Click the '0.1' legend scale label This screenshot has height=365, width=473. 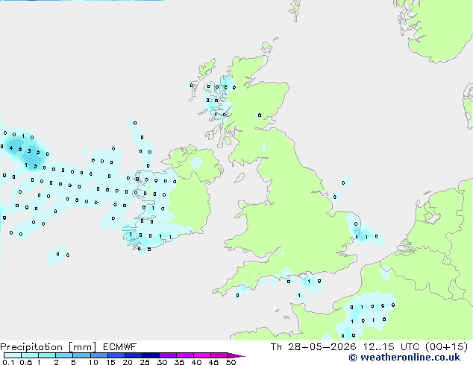pos(8,362)
